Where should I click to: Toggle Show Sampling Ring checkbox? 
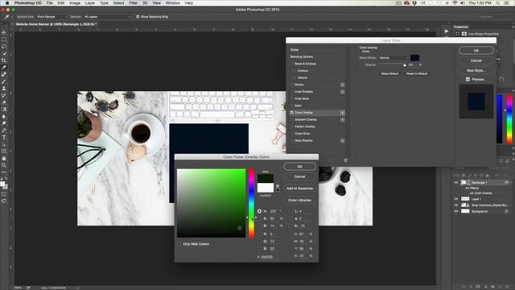138,16
